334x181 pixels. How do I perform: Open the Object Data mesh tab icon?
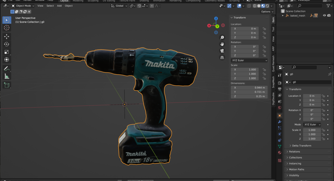[280, 147]
